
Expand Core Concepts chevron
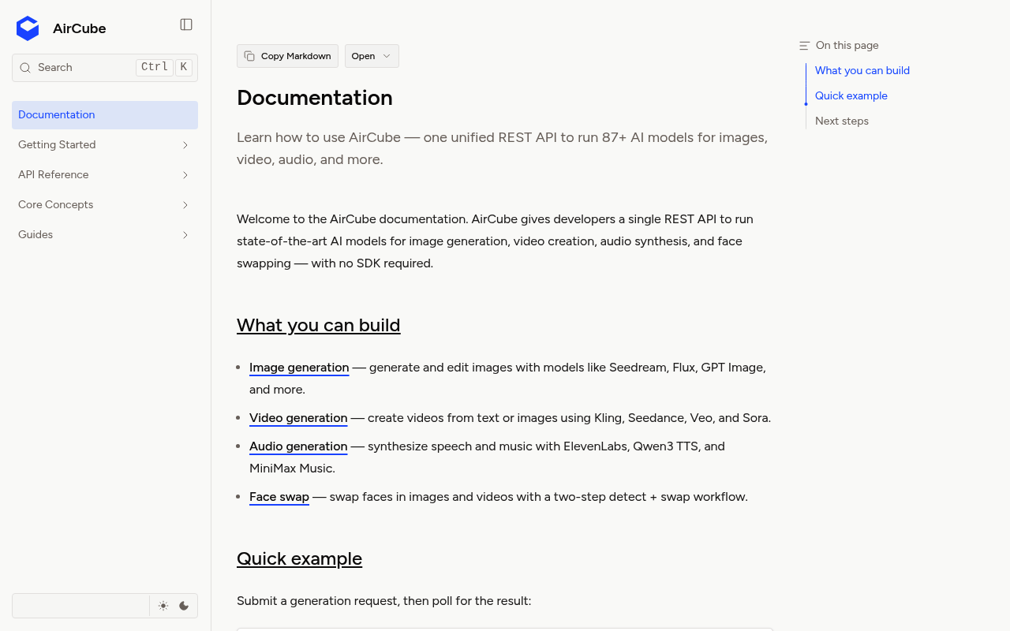coord(185,205)
